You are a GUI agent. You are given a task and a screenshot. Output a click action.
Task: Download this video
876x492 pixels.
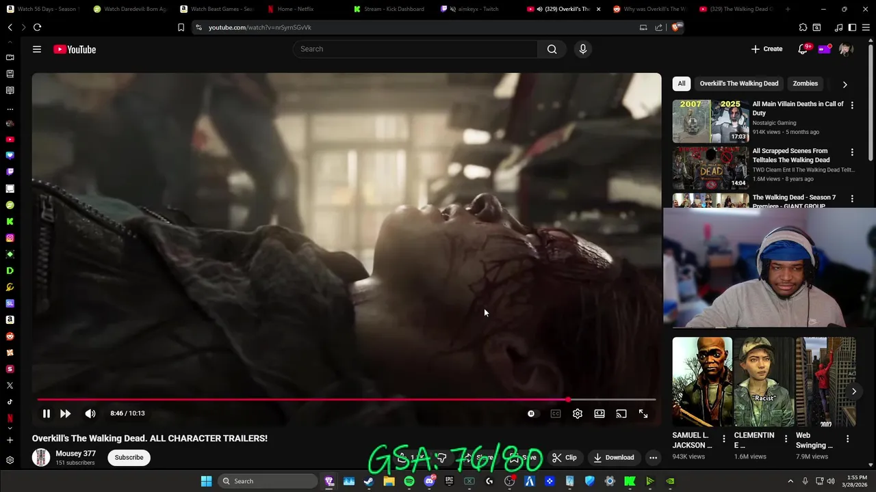click(614, 458)
